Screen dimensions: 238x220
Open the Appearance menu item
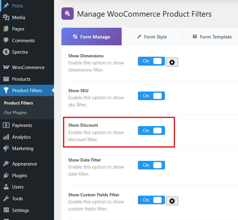tap(27, 164)
